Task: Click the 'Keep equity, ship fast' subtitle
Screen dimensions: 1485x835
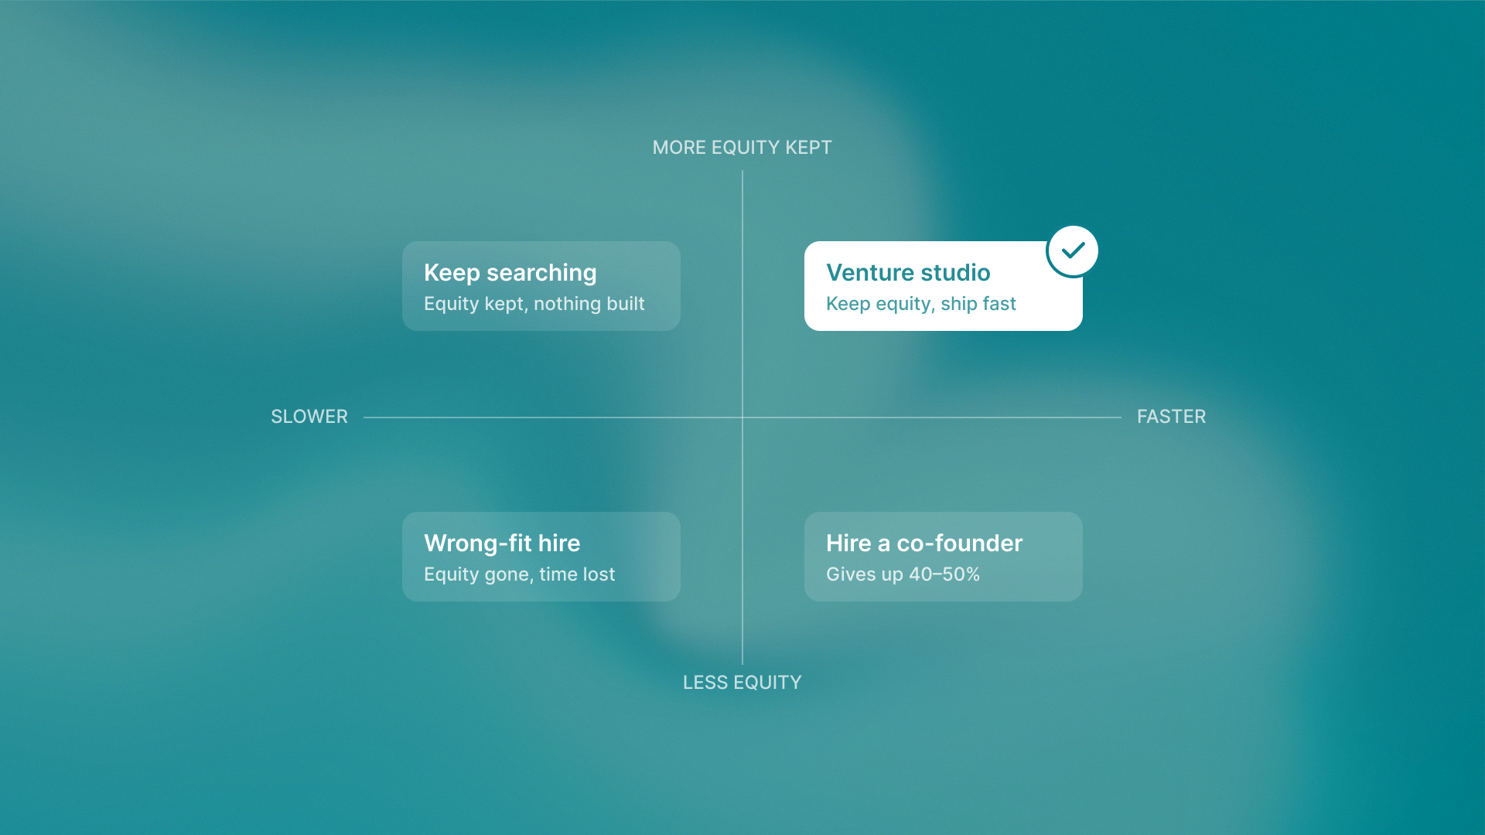Action: pos(921,304)
